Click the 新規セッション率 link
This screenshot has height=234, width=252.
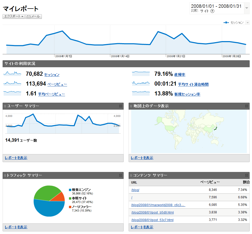tap(187, 94)
